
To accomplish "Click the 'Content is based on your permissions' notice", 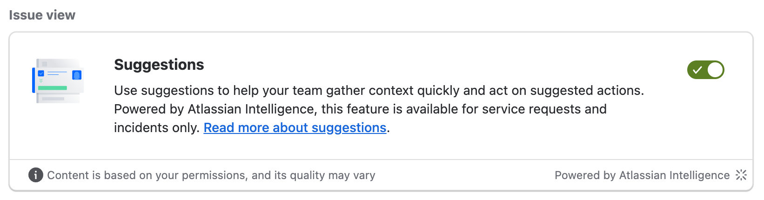I will 211,175.
